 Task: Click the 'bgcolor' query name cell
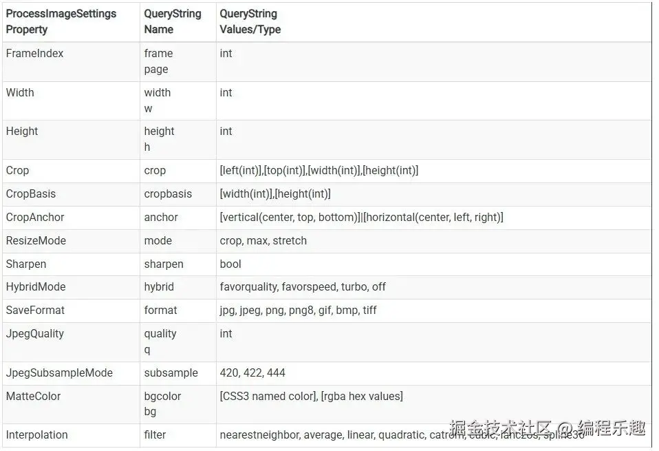pos(162,397)
